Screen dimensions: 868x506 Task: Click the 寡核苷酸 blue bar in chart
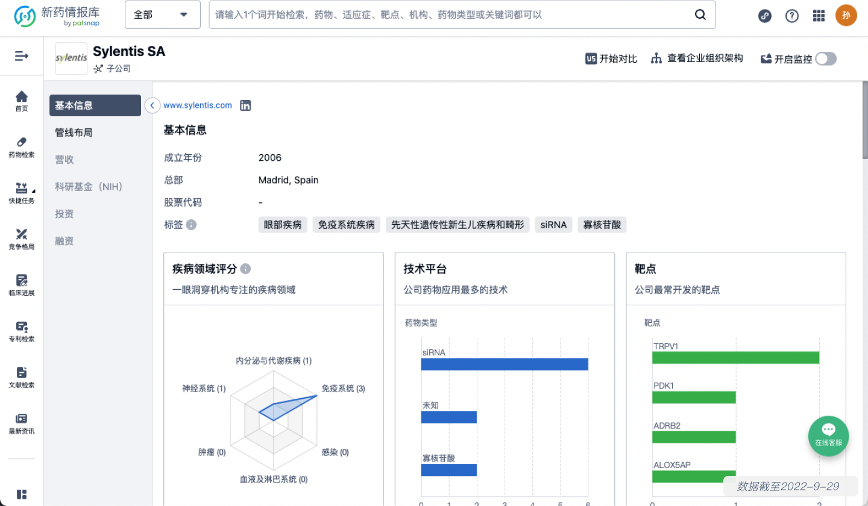449,470
